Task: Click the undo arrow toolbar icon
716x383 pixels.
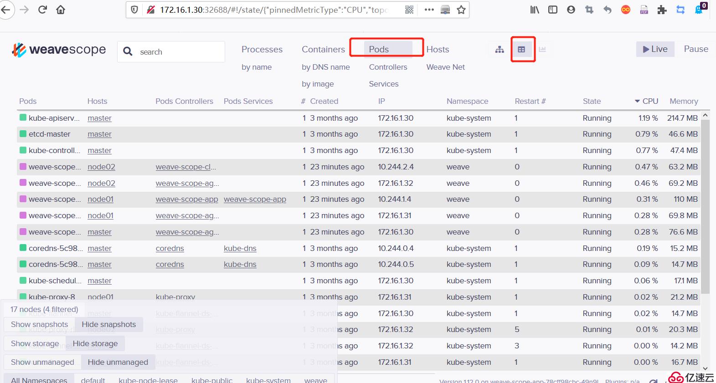Action: [x=608, y=10]
